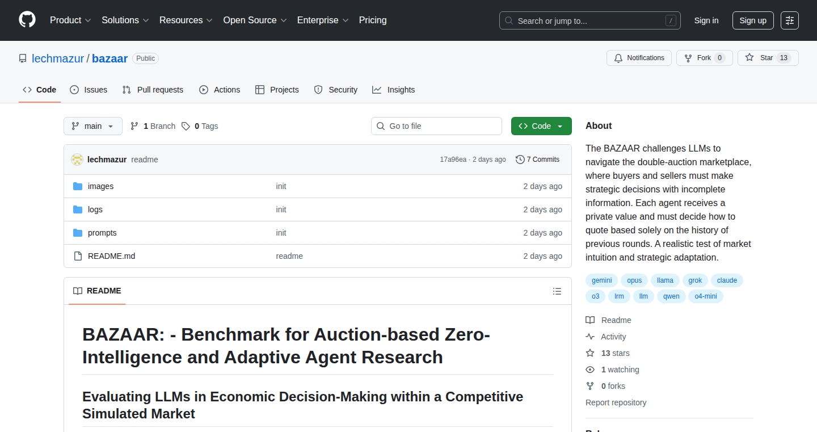The height and width of the screenshot is (432, 817).
Task: Switch to the Actions tab
Action: [x=220, y=90]
